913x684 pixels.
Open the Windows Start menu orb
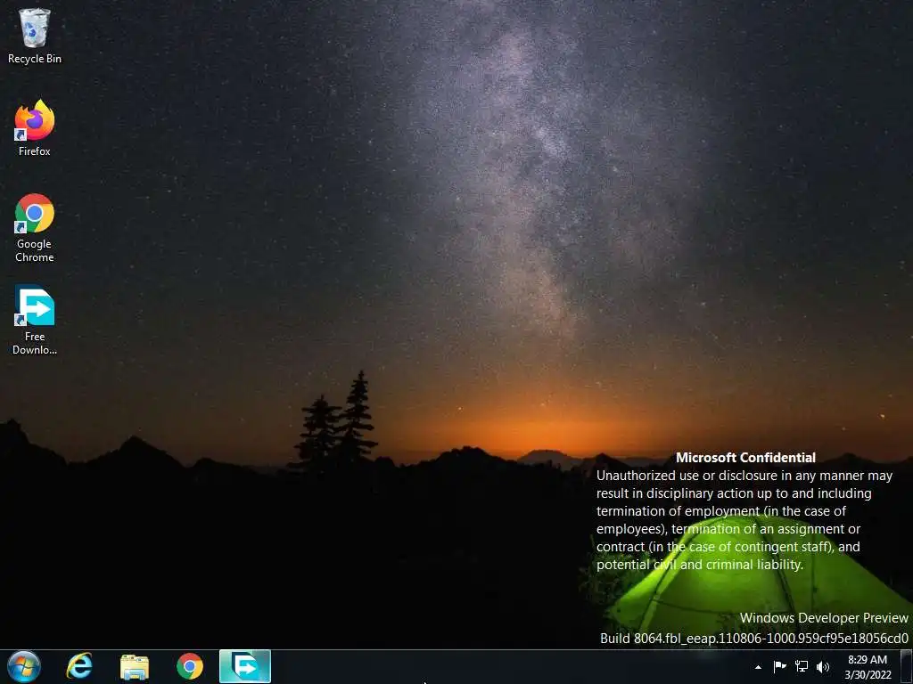tap(24, 666)
